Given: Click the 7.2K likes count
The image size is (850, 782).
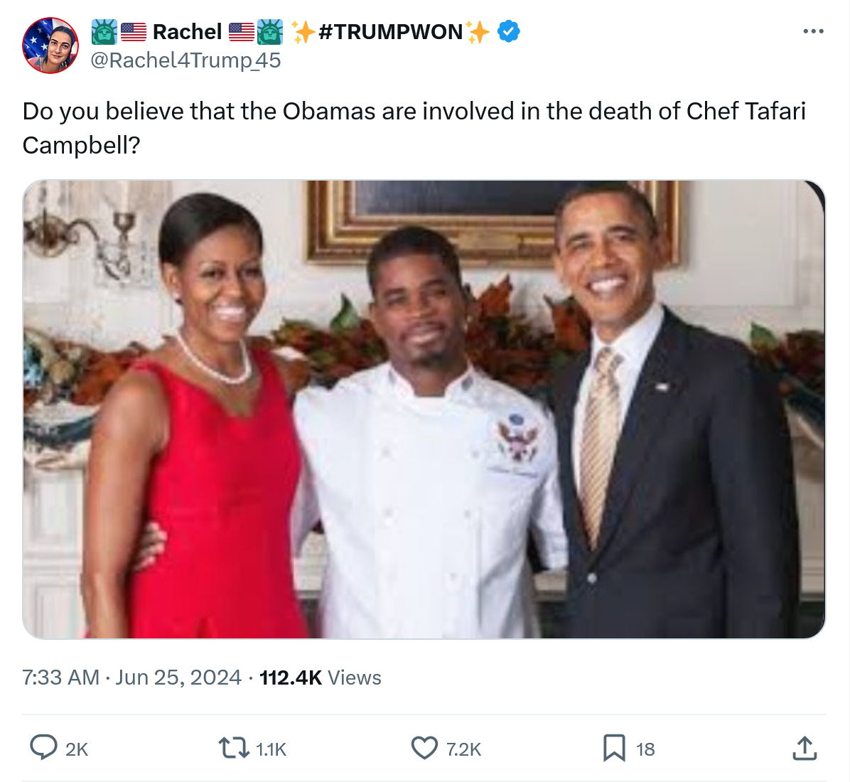Looking at the screenshot, I should point(463,749).
